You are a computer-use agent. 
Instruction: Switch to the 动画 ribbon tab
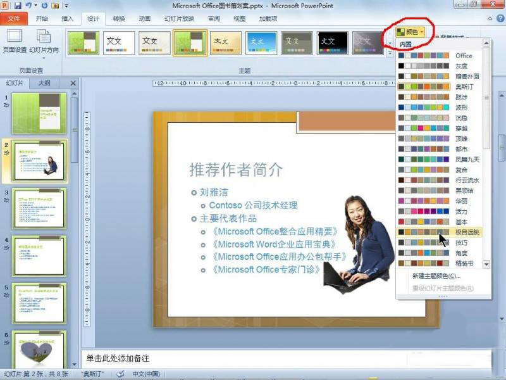pos(145,19)
